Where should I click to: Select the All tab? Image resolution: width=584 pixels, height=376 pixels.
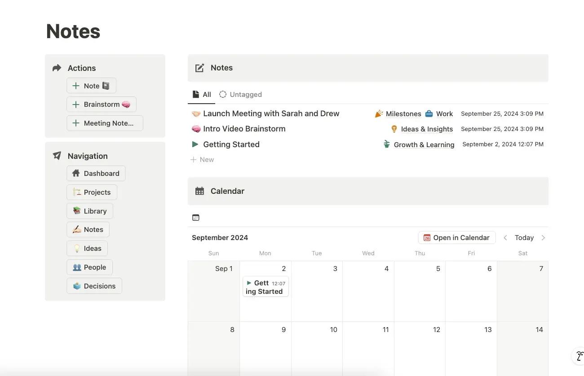point(202,95)
